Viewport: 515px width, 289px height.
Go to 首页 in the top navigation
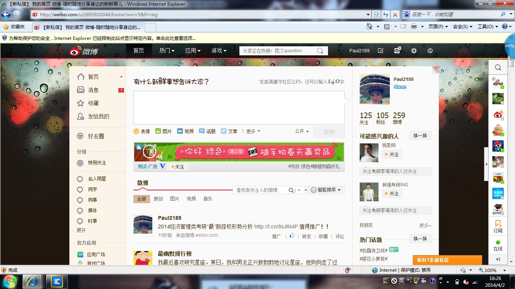pyautogui.click(x=139, y=51)
